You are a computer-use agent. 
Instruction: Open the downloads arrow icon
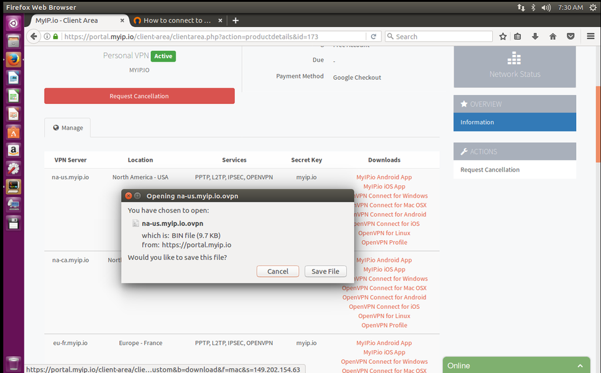click(535, 37)
